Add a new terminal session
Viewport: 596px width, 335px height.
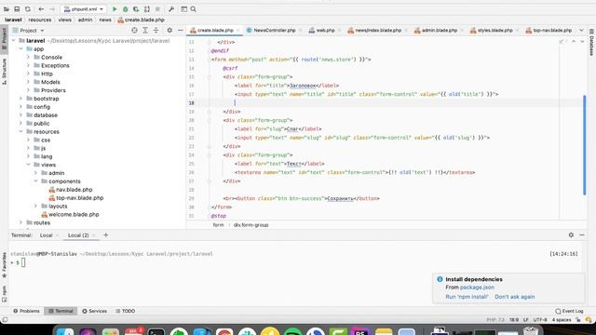[105, 235]
